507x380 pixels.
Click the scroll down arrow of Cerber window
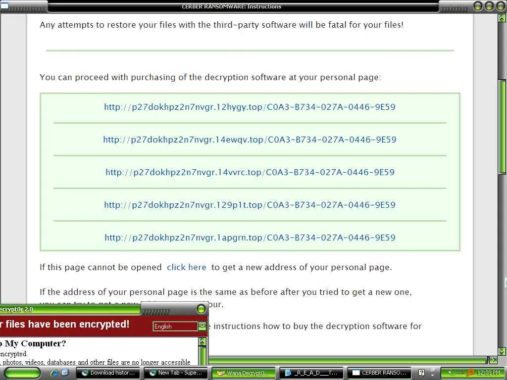click(x=502, y=352)
